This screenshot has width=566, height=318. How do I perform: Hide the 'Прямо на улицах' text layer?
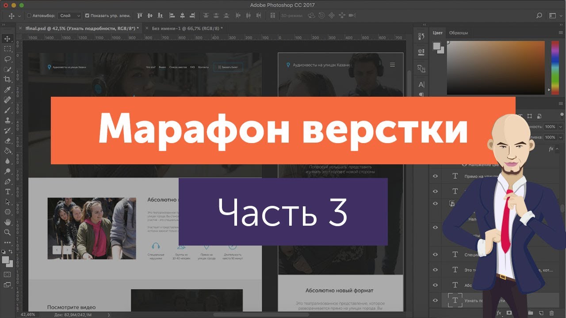point(435,176)
